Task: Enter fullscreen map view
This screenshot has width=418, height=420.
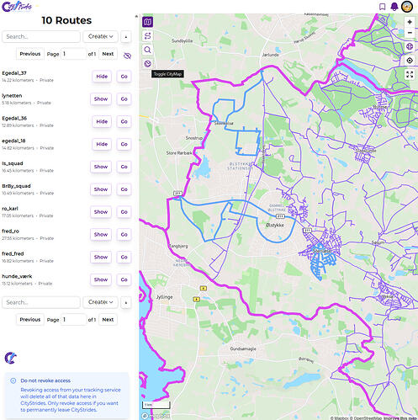Action: coord(410,74)
